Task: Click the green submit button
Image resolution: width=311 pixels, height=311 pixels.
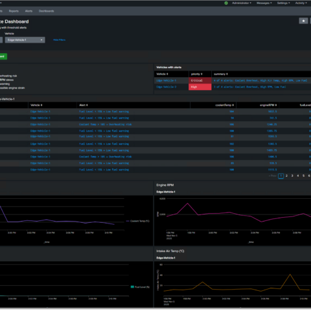Action: coord(3,56)
